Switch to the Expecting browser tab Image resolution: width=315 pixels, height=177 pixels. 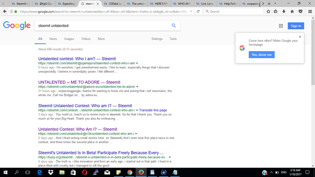pos(67,3)
